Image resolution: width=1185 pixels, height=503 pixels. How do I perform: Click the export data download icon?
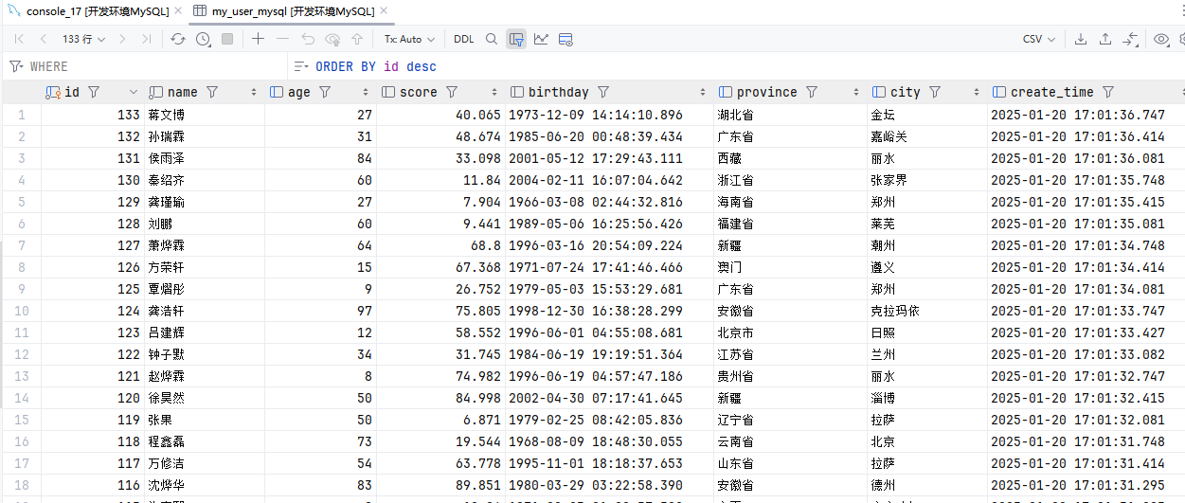point(1080,39)
